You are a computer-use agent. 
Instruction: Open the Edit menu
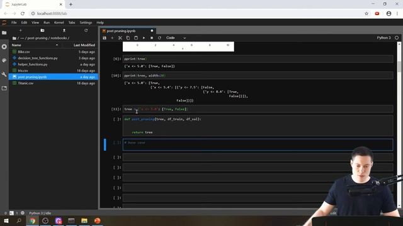click(x=24, y=23)
